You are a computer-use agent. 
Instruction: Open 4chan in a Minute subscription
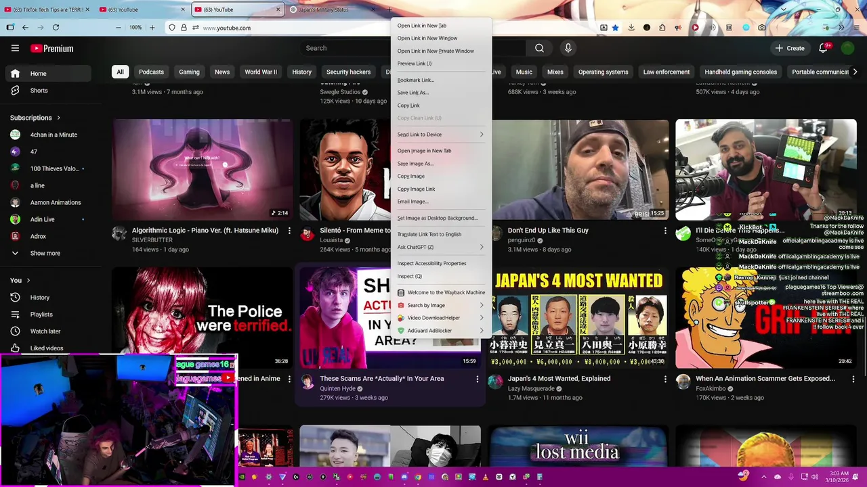[48, 135]
